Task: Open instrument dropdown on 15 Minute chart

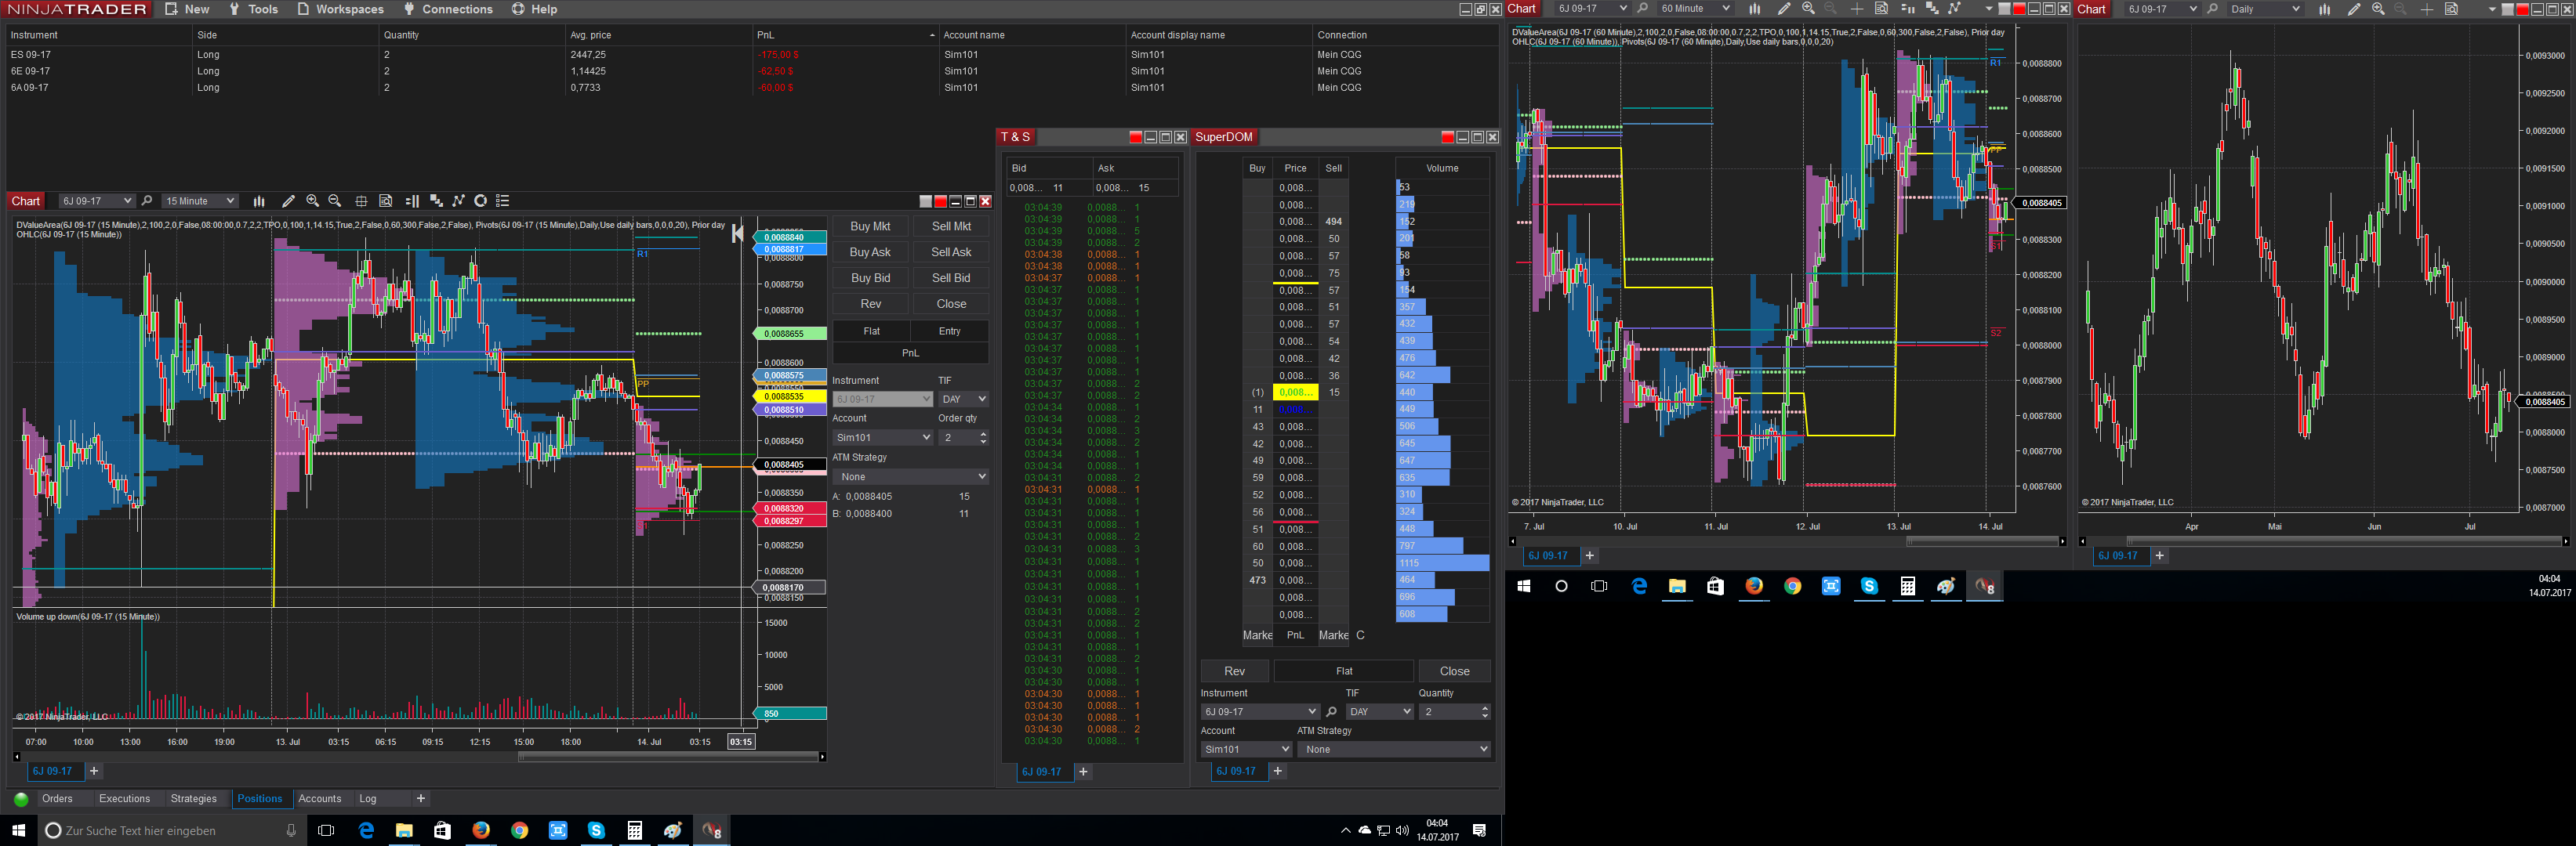Action: pyautogui.click(x=96, y=201)
